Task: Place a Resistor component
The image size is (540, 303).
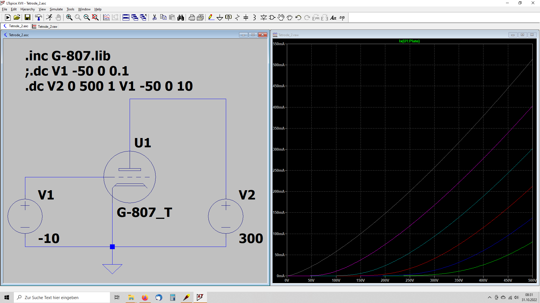Action: [x=237, y=18]
